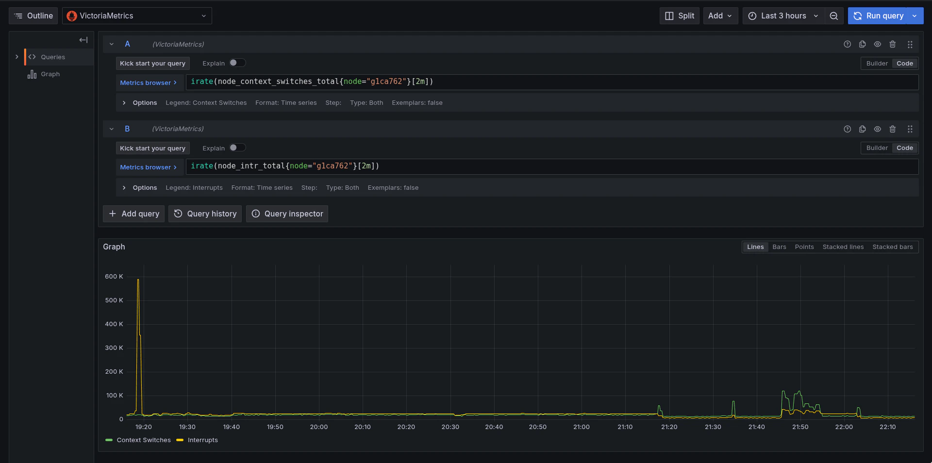Open Query history
The height and width of the screenshot is (463, 932).
click(205, 214)
